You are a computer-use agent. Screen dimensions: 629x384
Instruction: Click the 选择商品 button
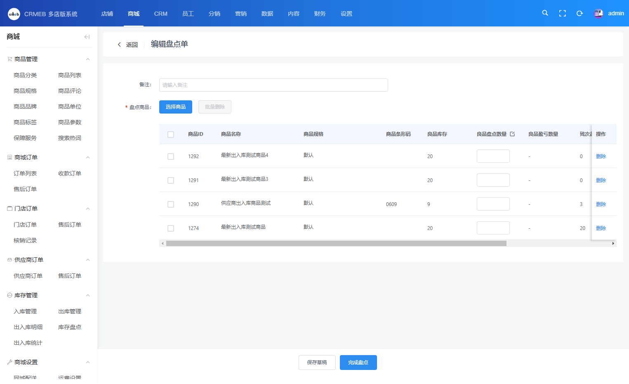(x=176, y=107)
